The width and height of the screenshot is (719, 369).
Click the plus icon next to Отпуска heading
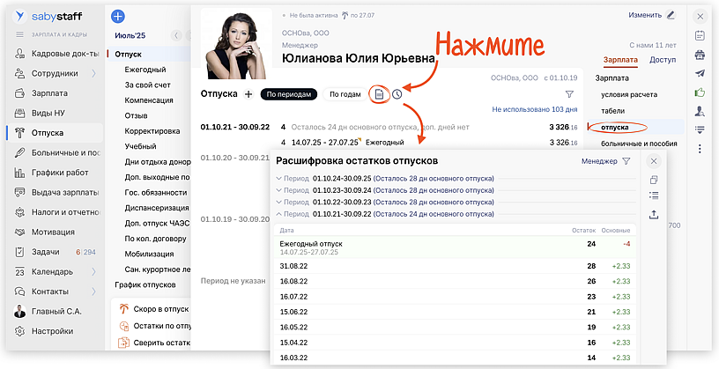248,94
